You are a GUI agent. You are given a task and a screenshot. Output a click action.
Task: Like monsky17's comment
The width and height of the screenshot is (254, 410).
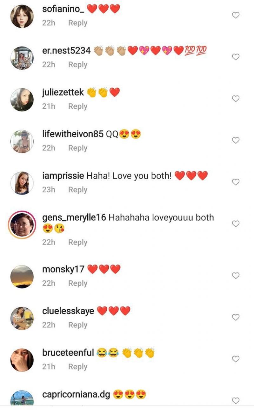pos(236,276)
